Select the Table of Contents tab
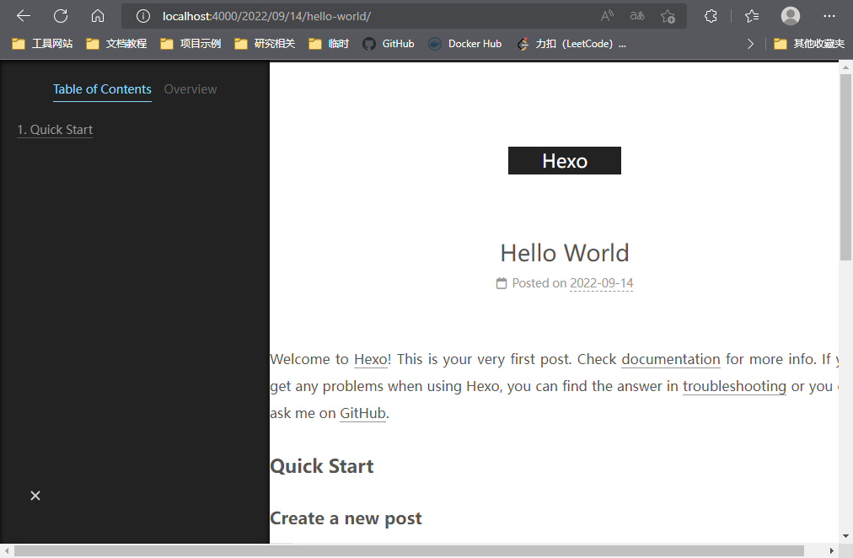 point(102,89)
